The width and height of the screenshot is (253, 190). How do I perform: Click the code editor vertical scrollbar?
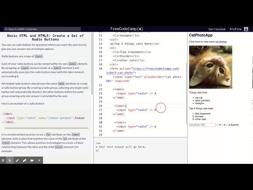187,94
